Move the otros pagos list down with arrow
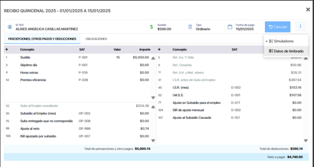The width and height of the screenshot is (314, 167). point(153,141)
